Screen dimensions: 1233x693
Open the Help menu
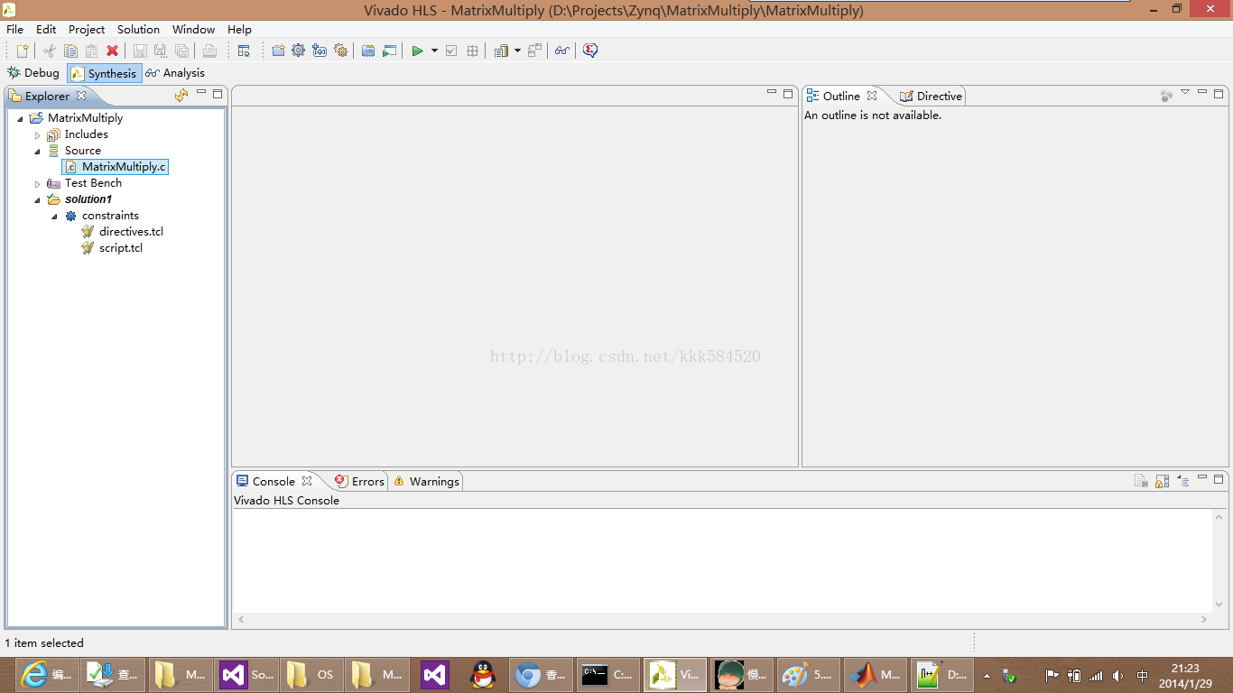click(239, 29)
